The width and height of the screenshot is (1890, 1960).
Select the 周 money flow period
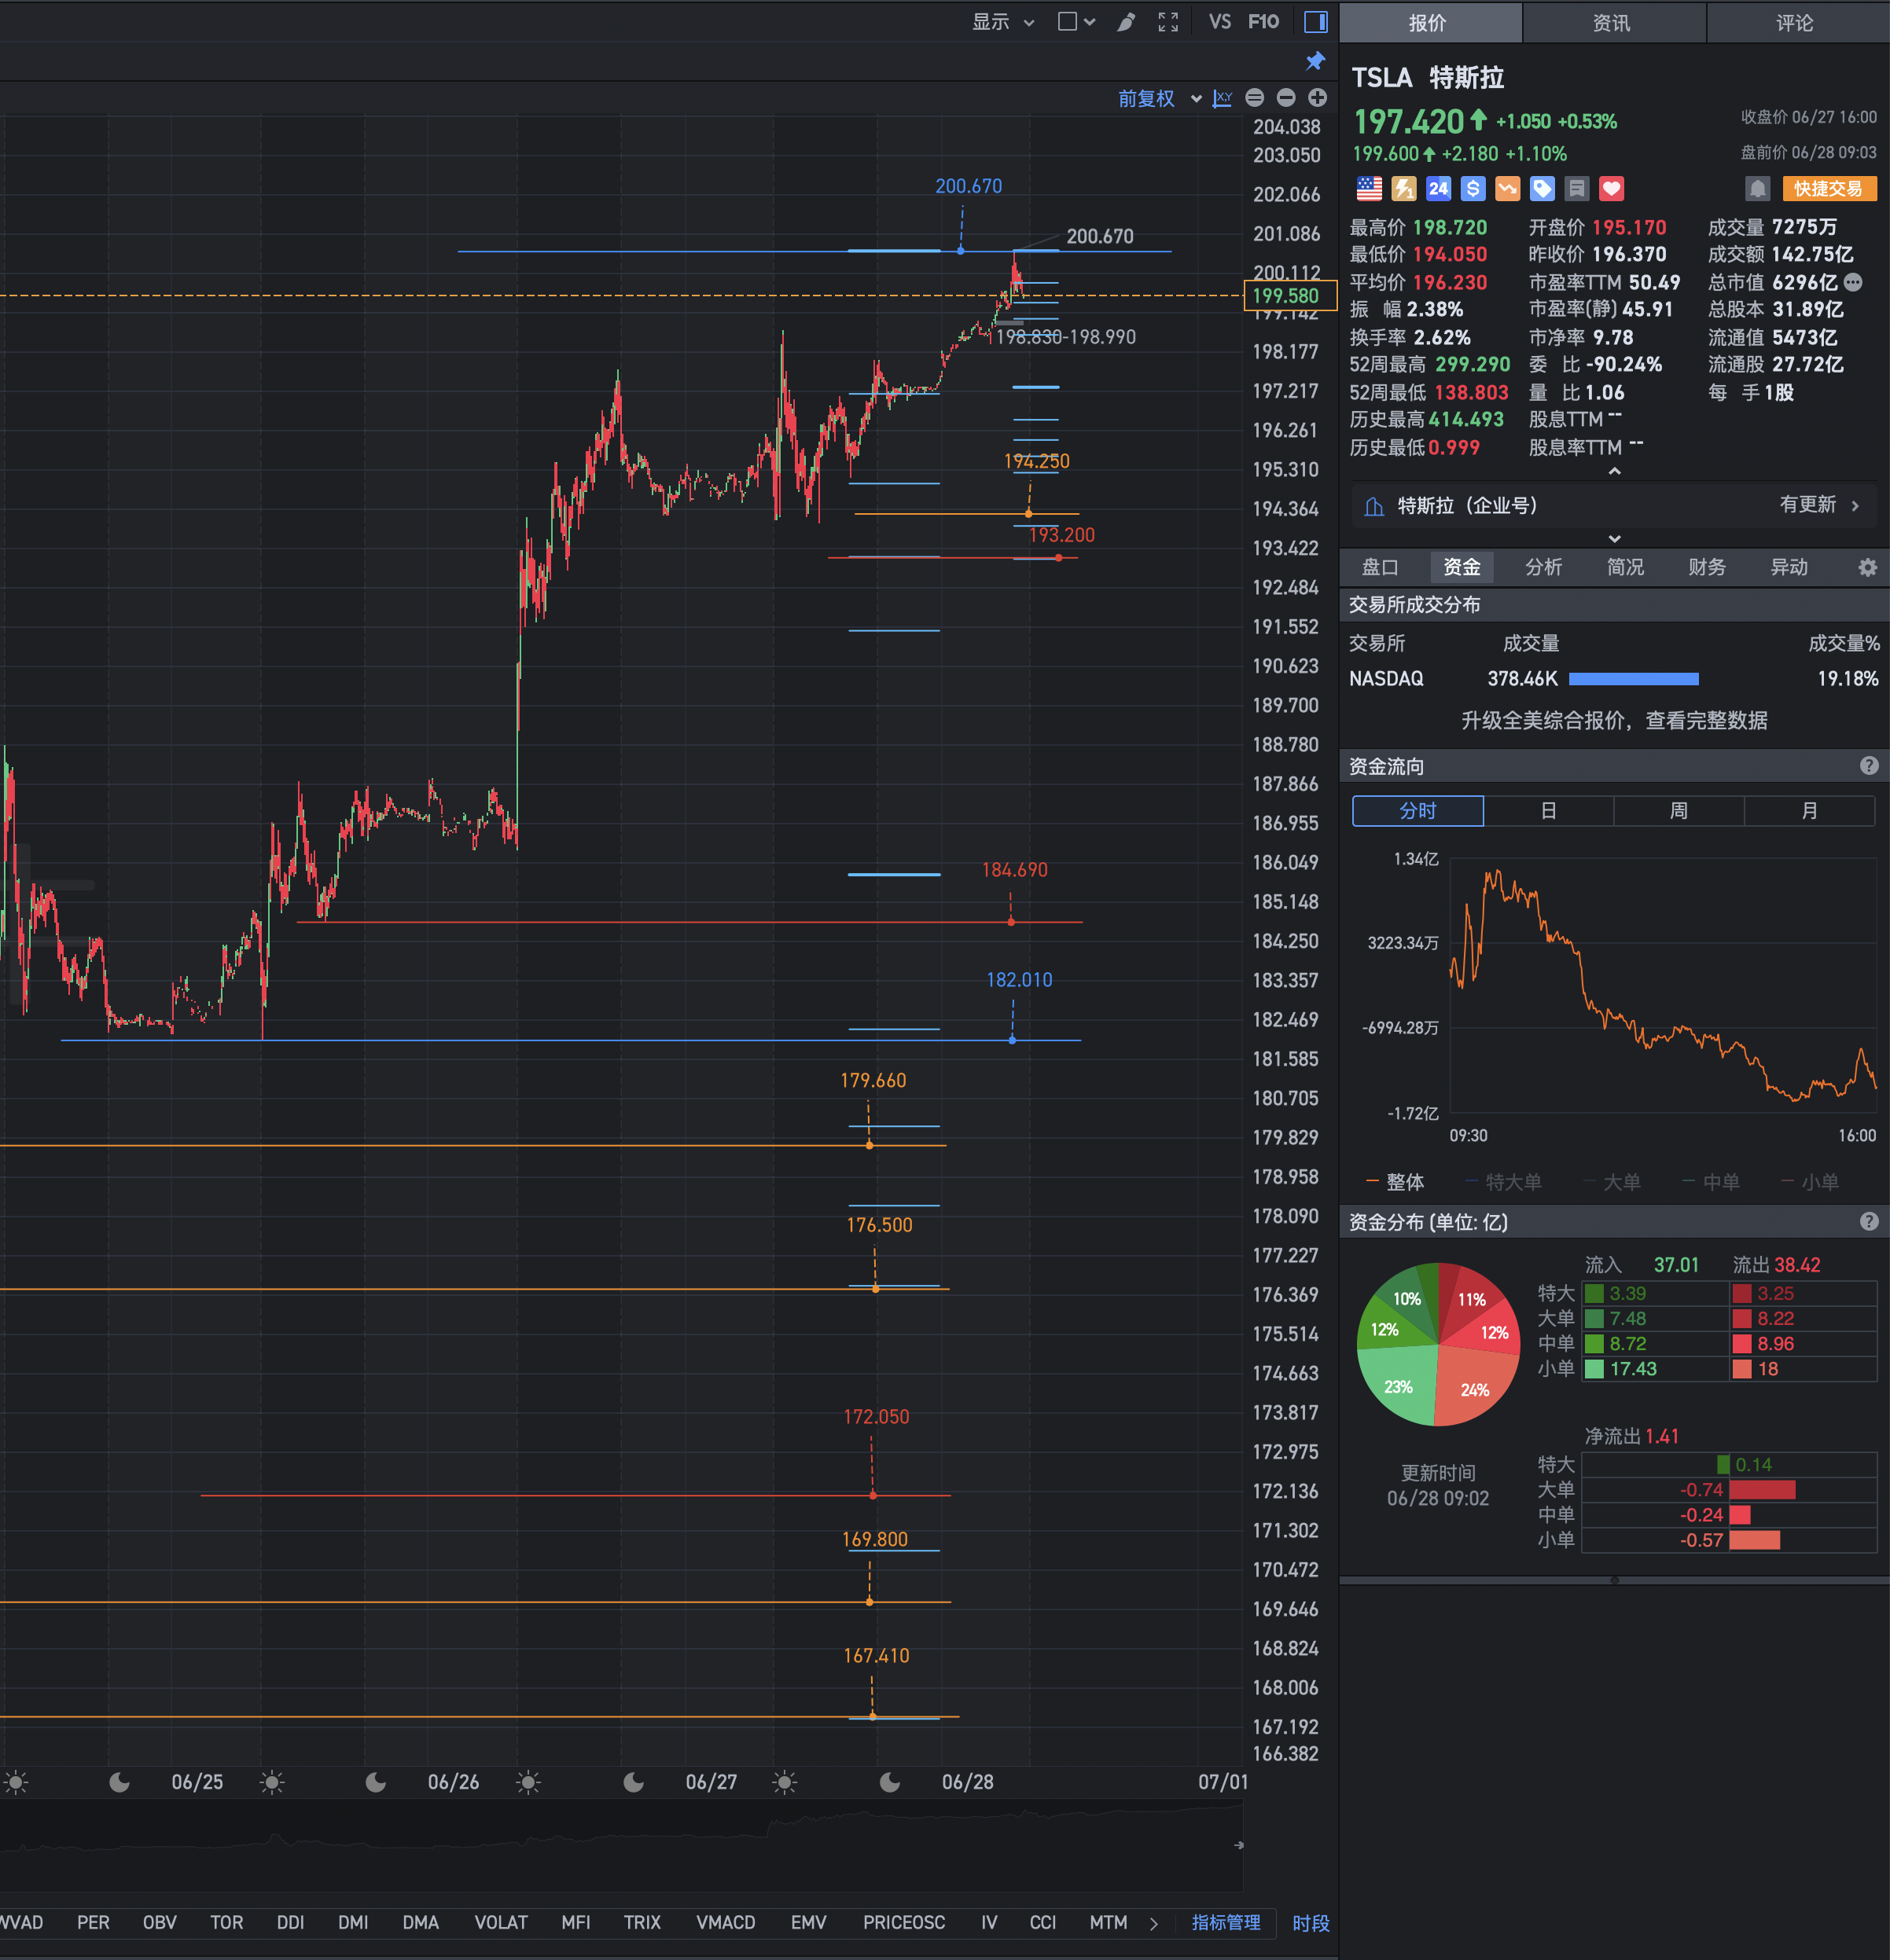point(1679,811)
